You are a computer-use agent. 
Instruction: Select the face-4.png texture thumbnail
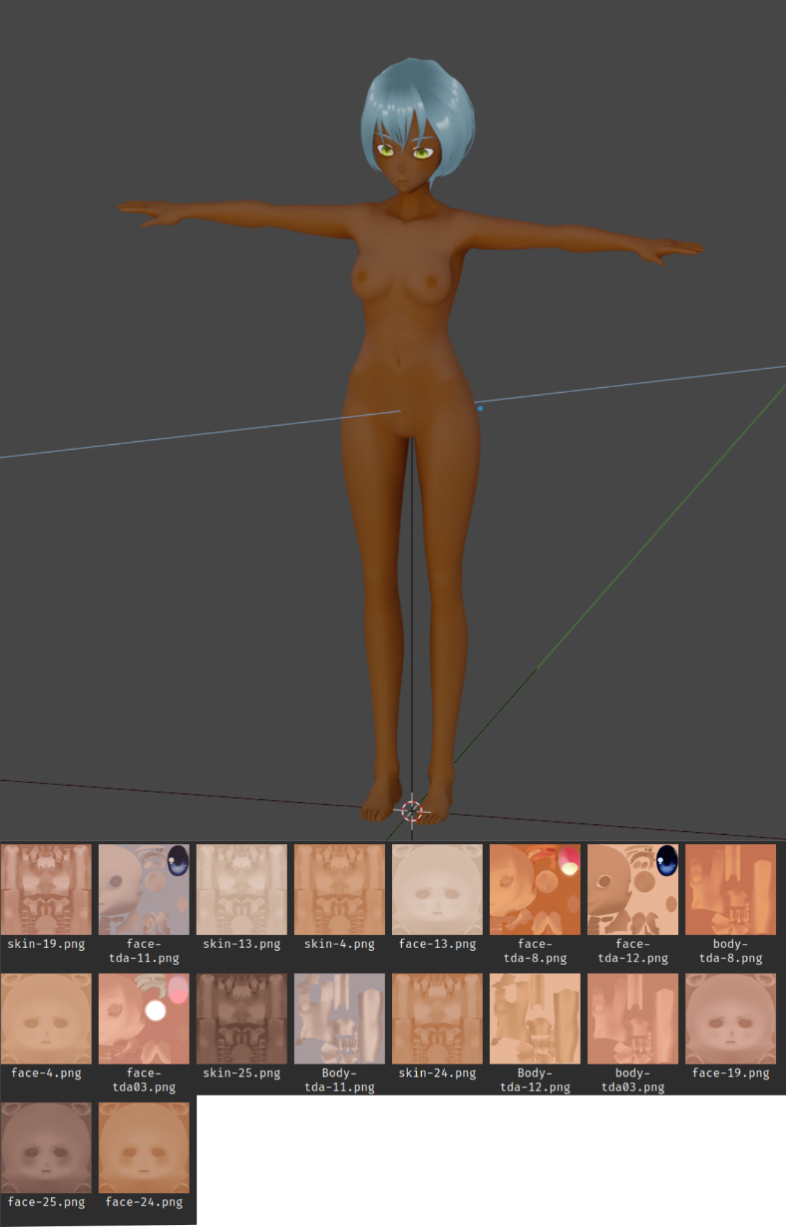(x=46, y=1018)
